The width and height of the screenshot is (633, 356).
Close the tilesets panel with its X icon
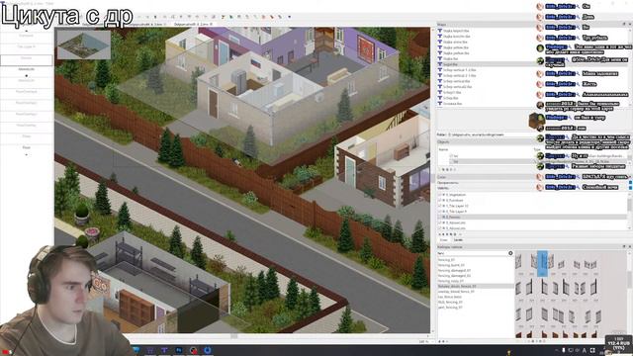coord(629,246)
